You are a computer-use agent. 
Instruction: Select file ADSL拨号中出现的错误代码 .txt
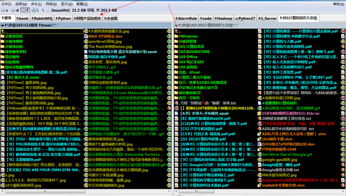pyautogui.click(x=288, y=129)
